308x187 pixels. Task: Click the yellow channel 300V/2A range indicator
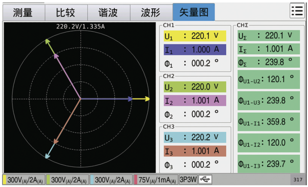tap(24, 180)
